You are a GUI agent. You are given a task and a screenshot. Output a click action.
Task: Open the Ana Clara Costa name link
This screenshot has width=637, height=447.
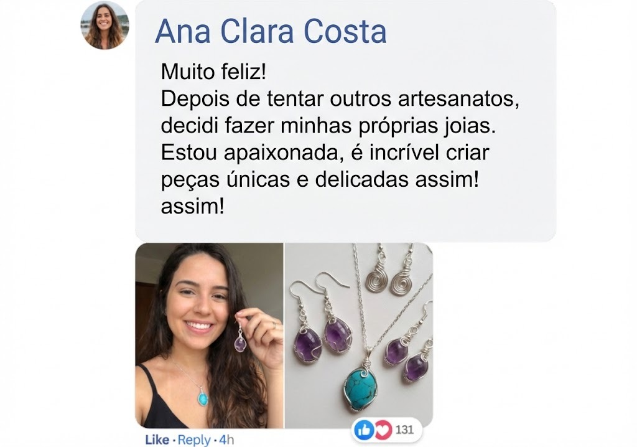click(271, 31)
